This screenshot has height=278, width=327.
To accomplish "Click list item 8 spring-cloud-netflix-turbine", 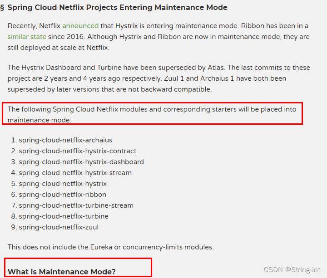I will click(64, 216).
